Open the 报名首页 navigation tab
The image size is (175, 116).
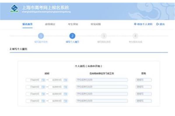[x=27, y=24]
